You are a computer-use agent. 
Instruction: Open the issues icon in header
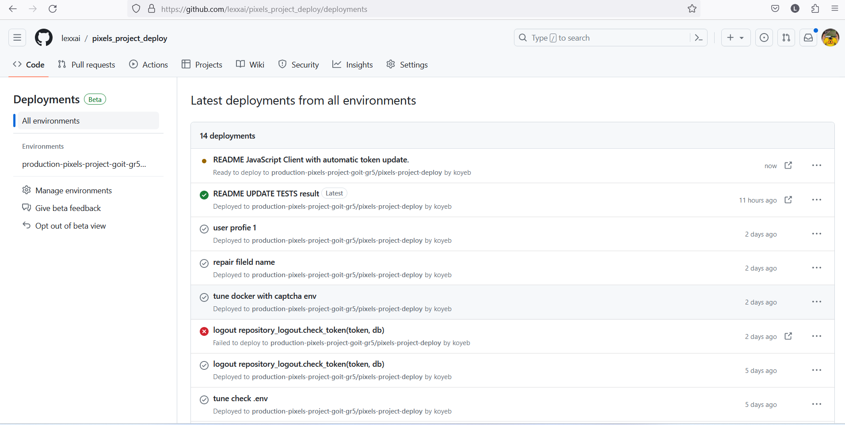tap(764, 38)
